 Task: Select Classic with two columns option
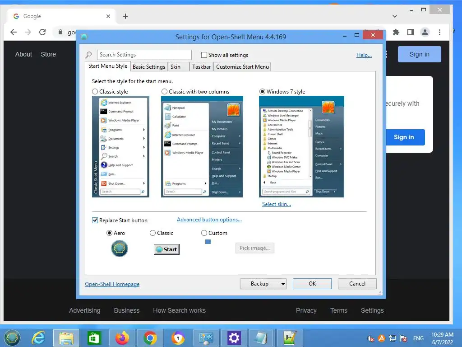pos(164,92)
